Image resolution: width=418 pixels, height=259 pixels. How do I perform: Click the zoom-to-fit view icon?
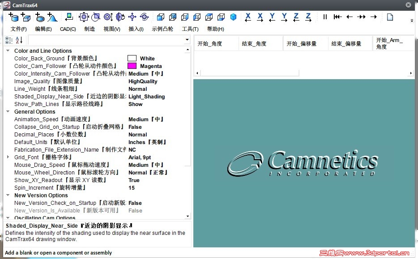click(x=84, y=17)
